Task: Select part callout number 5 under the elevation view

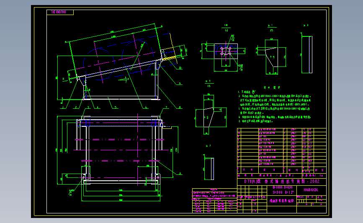Action: click(x=115, y=108)
